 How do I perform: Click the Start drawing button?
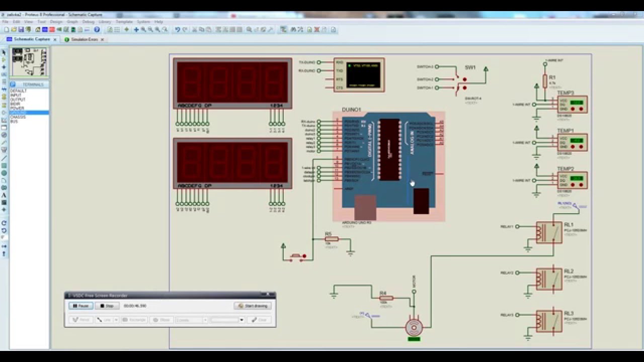tap(253, 306)
